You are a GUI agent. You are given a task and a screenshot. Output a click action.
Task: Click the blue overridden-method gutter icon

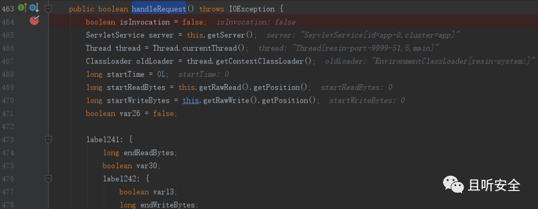coord(34,7)
